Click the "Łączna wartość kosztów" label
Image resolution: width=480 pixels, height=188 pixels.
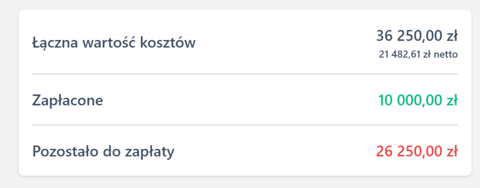pos(114,43)
